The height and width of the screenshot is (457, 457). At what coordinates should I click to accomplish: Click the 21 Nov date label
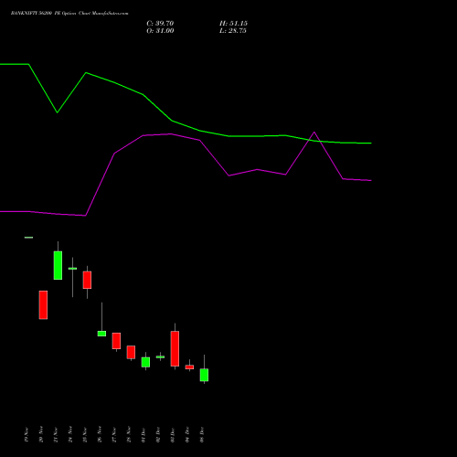[x=56, y=435]
